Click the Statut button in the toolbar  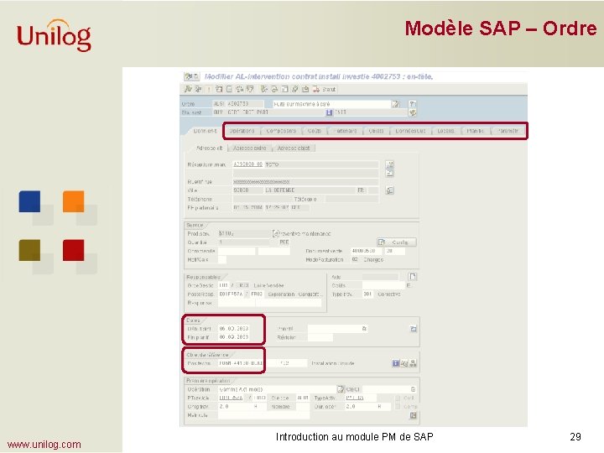click(x=324, y=89)
